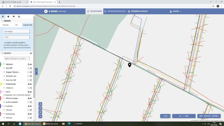Click the green Hírközlés color marker

point(0,64)
